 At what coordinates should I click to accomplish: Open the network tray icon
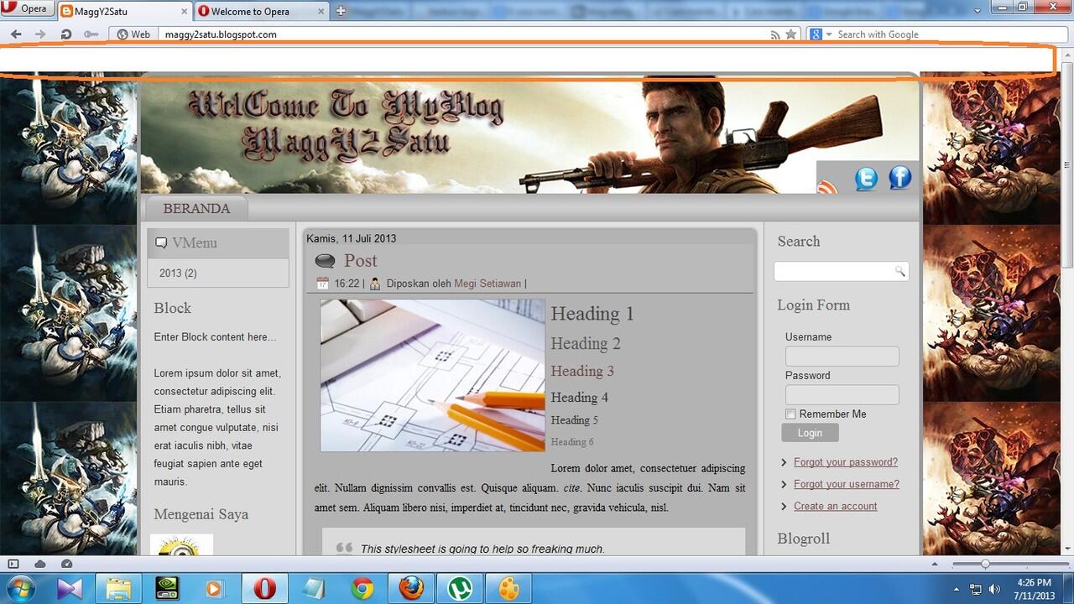pos(977,589)
